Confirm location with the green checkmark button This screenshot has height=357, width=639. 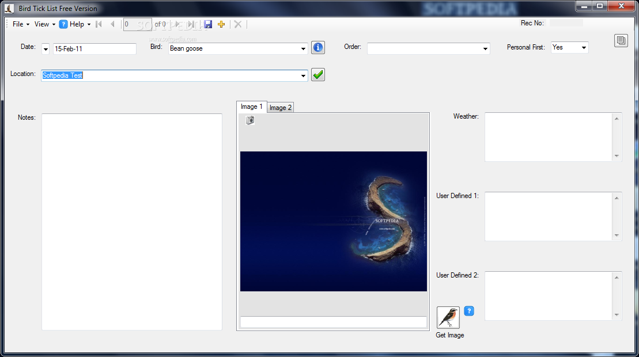318,74
